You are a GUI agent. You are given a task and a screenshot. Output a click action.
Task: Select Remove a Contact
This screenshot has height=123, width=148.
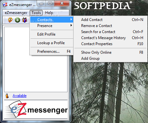(110, 26)
